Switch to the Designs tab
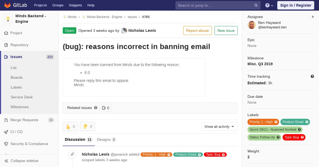This screenshot has height=167, width=319. [x=106, y=140]
